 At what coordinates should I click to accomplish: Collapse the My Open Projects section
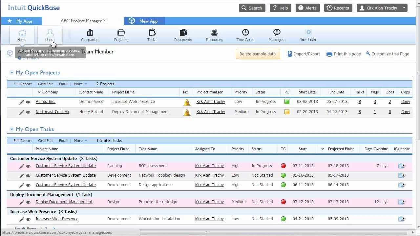(11, 72)
